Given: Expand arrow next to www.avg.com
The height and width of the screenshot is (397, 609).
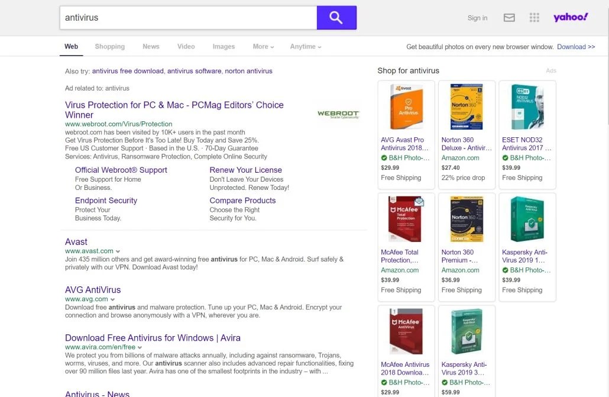Looking at the screenshot, I should point(112,299).
